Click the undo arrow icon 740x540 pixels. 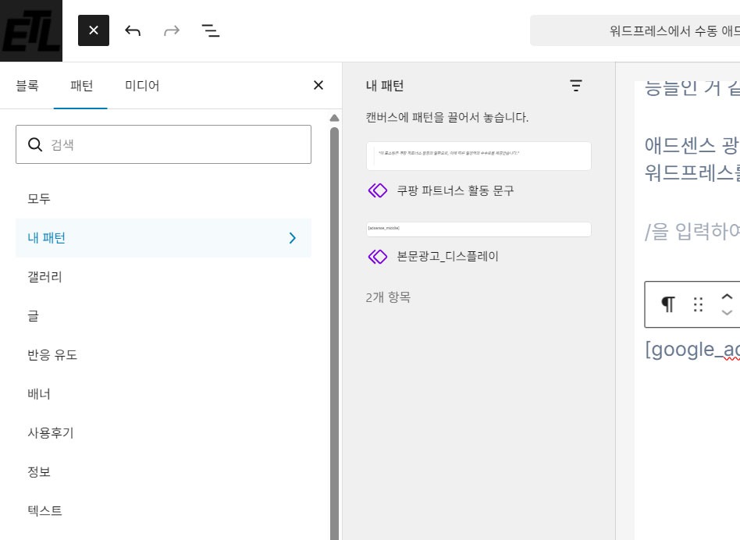133,30
